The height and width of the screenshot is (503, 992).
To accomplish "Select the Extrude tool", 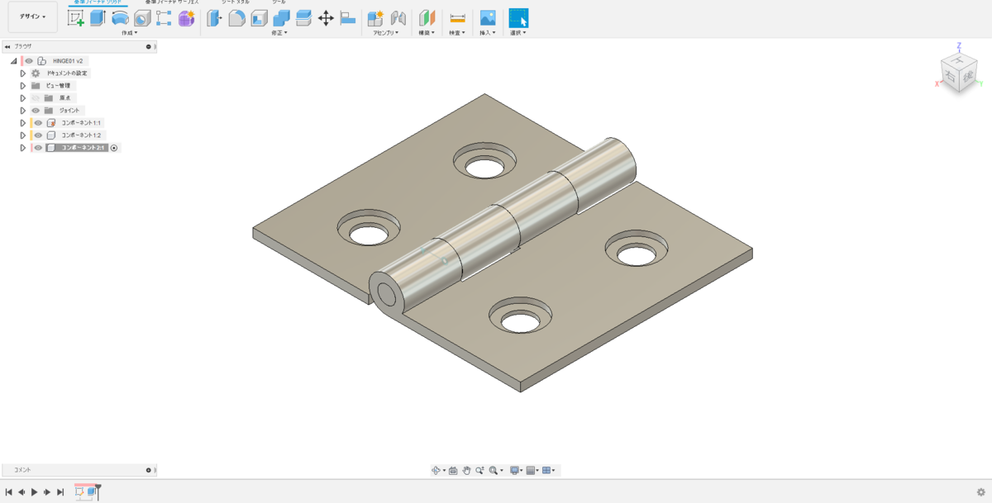I will 98,18.
